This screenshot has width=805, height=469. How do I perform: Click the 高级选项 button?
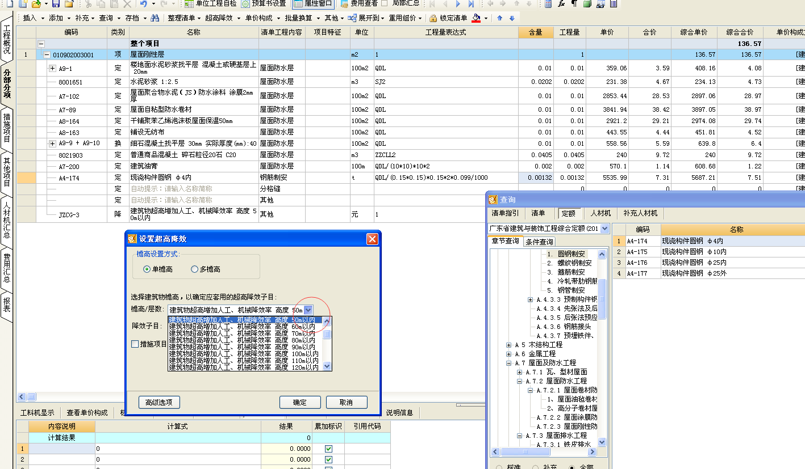159,403
